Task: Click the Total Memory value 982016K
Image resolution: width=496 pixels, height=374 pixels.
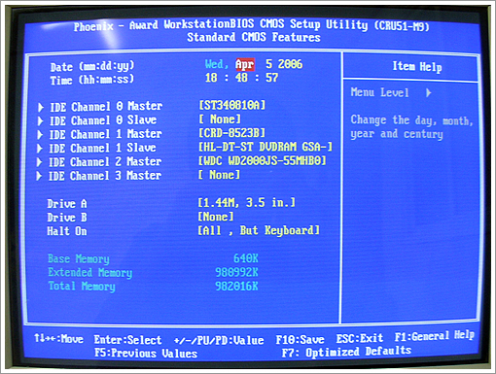Action: click(236, 286)
